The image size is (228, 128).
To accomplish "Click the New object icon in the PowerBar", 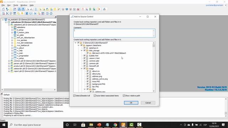I will pos(4,9).
